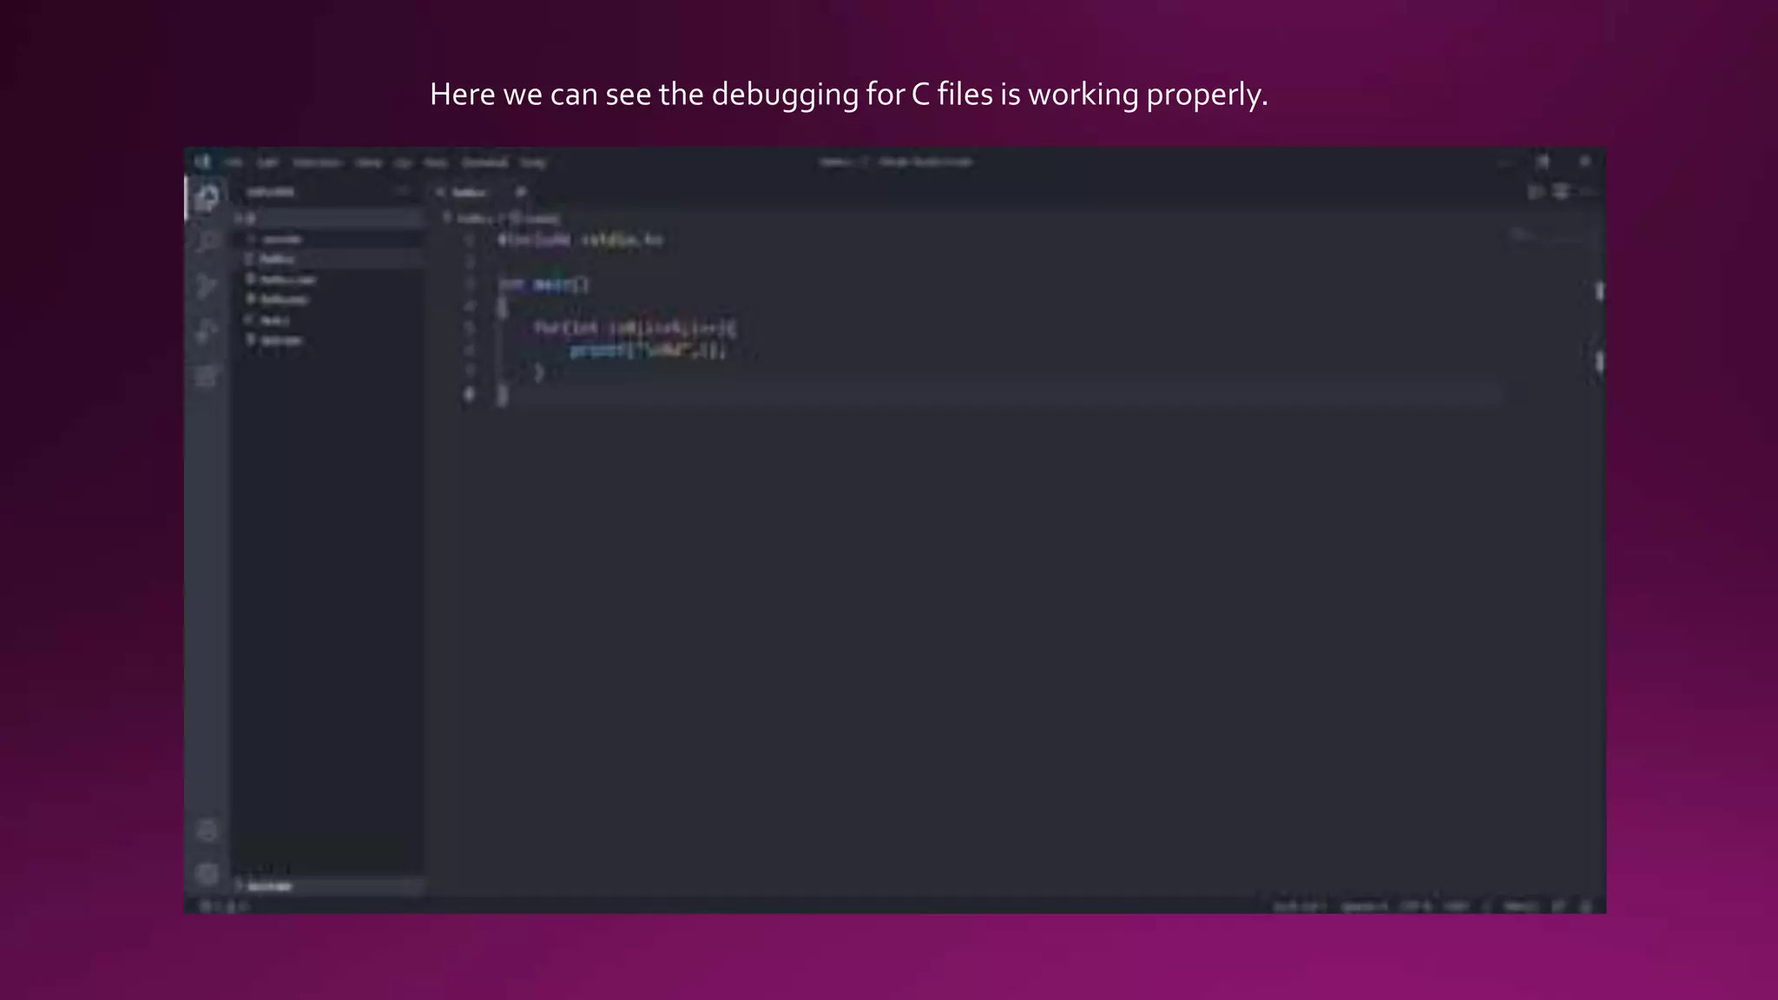
Task: Click the for loop line in editor
Action: pos(635,328)
